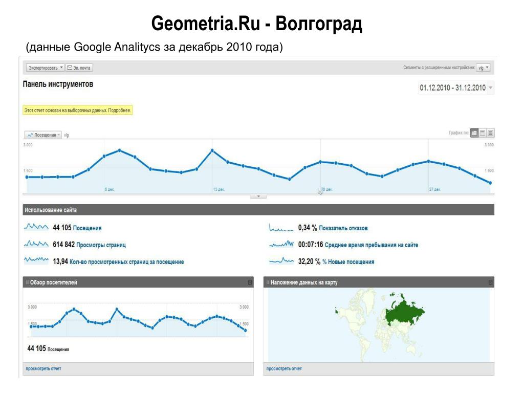Close the Наложение данных на карту widget

click(x=490, y=282)
